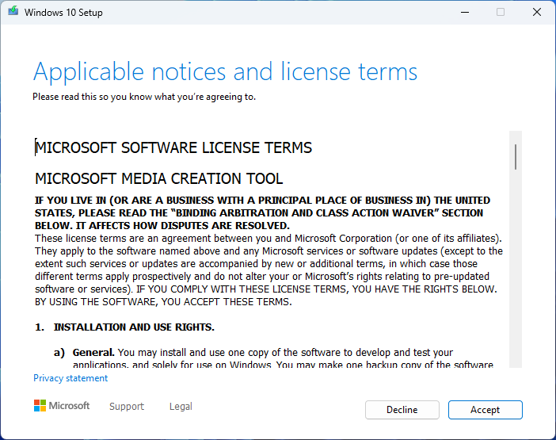
Task: Select the "INSTALLATION AND USE RIGHTS" section heading
Action: pos(133,327)
